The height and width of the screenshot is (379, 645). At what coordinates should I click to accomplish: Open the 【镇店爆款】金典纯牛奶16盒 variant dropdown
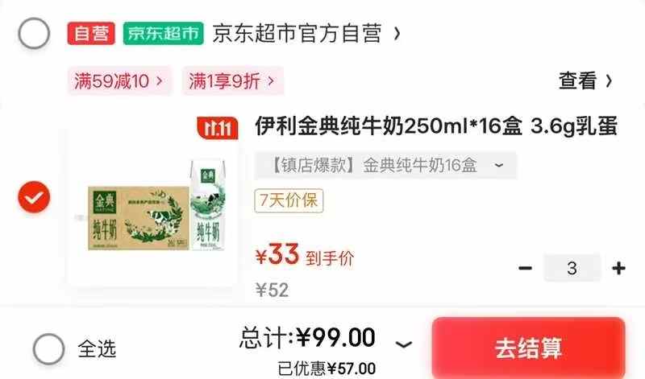pos(385,166)
